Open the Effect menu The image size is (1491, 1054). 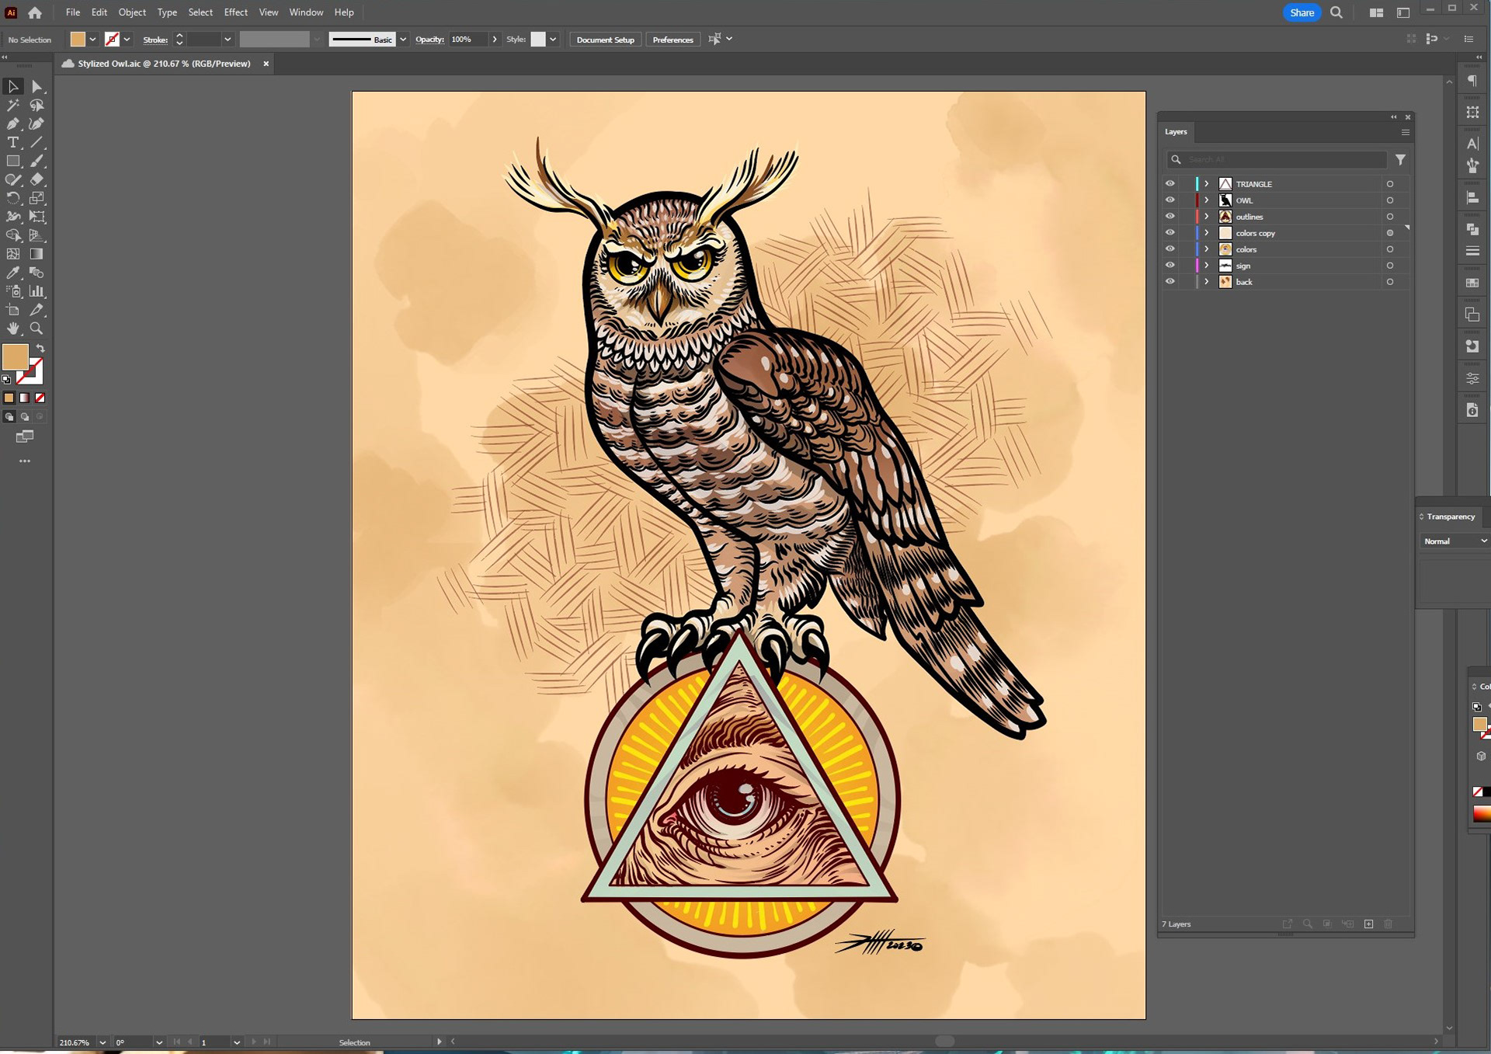click(x=235, y=12)
